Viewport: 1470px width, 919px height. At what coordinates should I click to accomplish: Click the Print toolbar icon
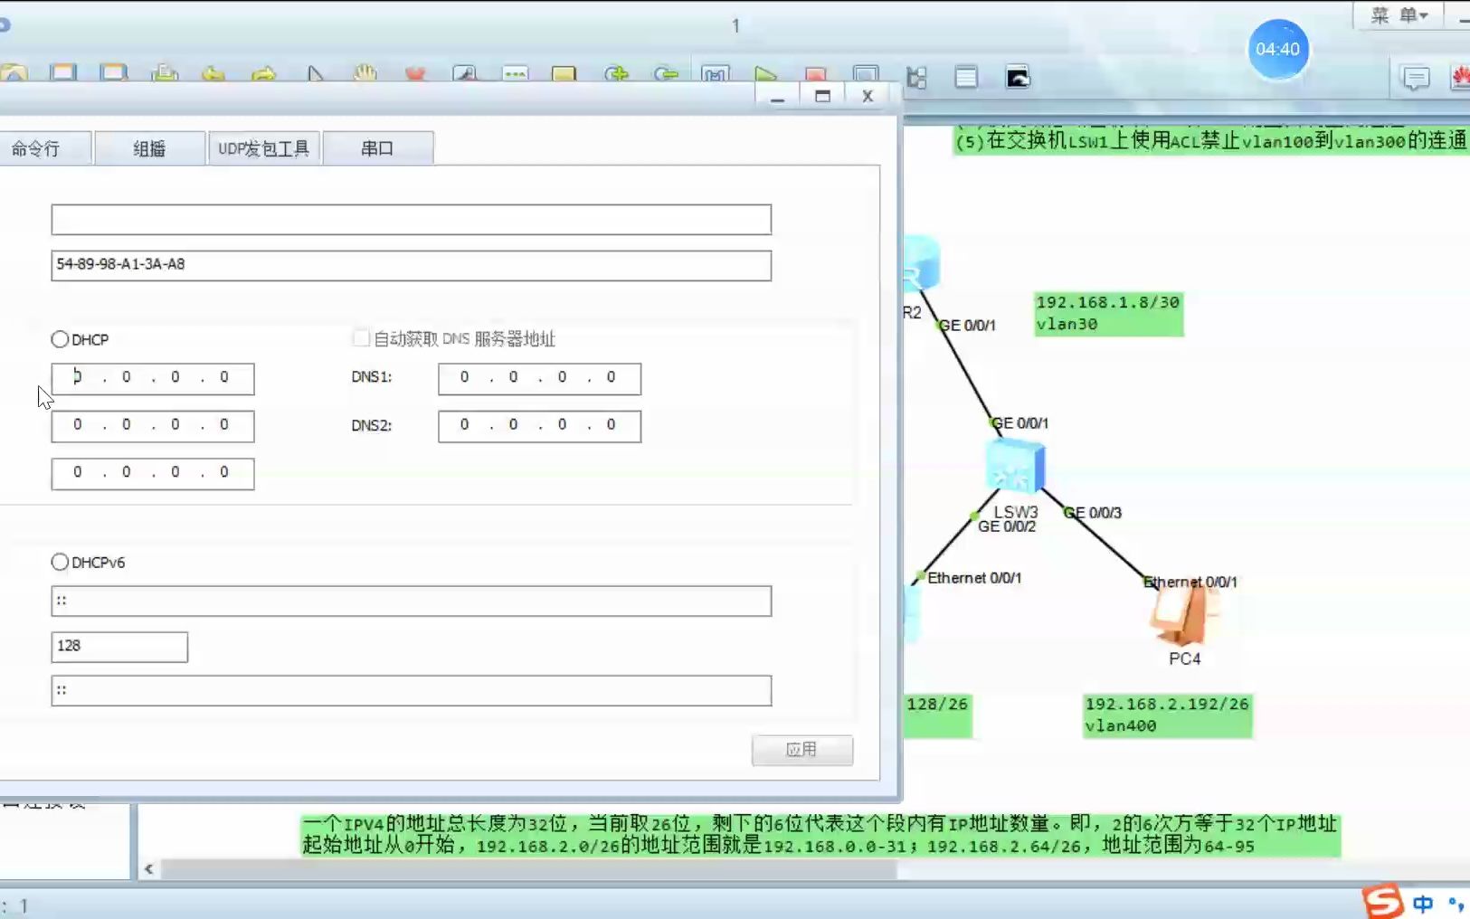click(164, 73)
